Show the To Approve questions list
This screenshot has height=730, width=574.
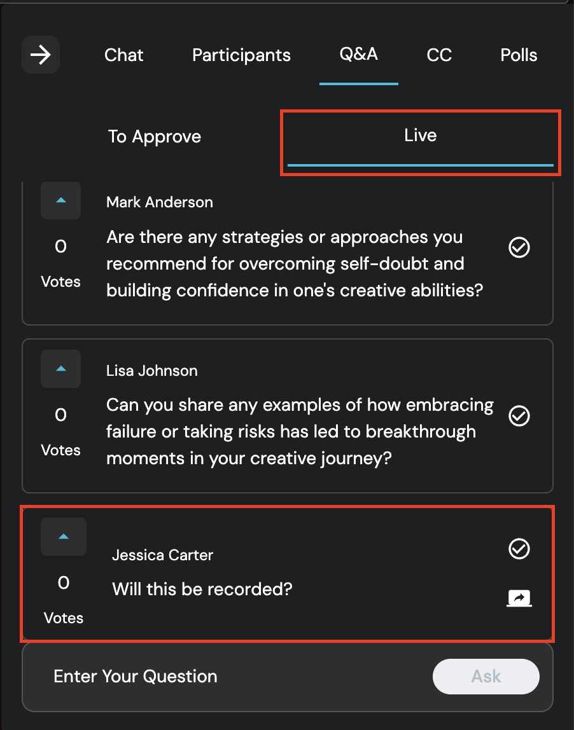pos(155,137)
